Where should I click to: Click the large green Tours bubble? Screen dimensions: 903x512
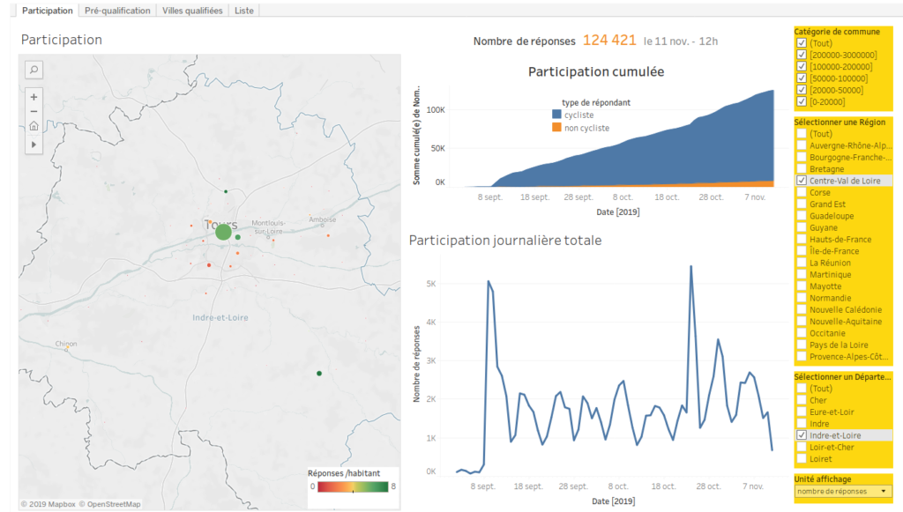pos(223,232)
